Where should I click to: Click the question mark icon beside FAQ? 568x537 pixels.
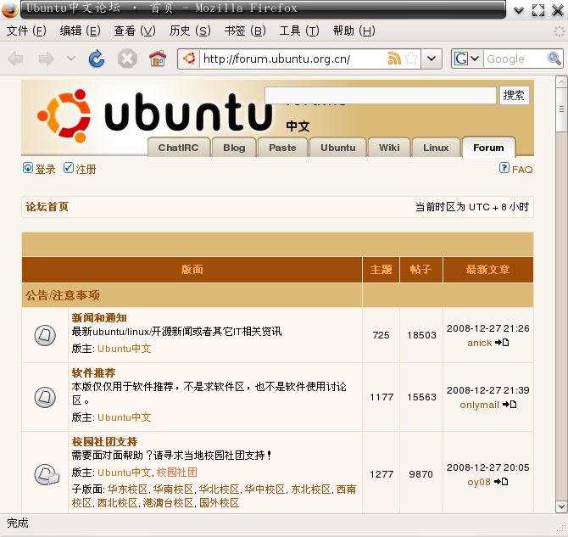point(504,167)
